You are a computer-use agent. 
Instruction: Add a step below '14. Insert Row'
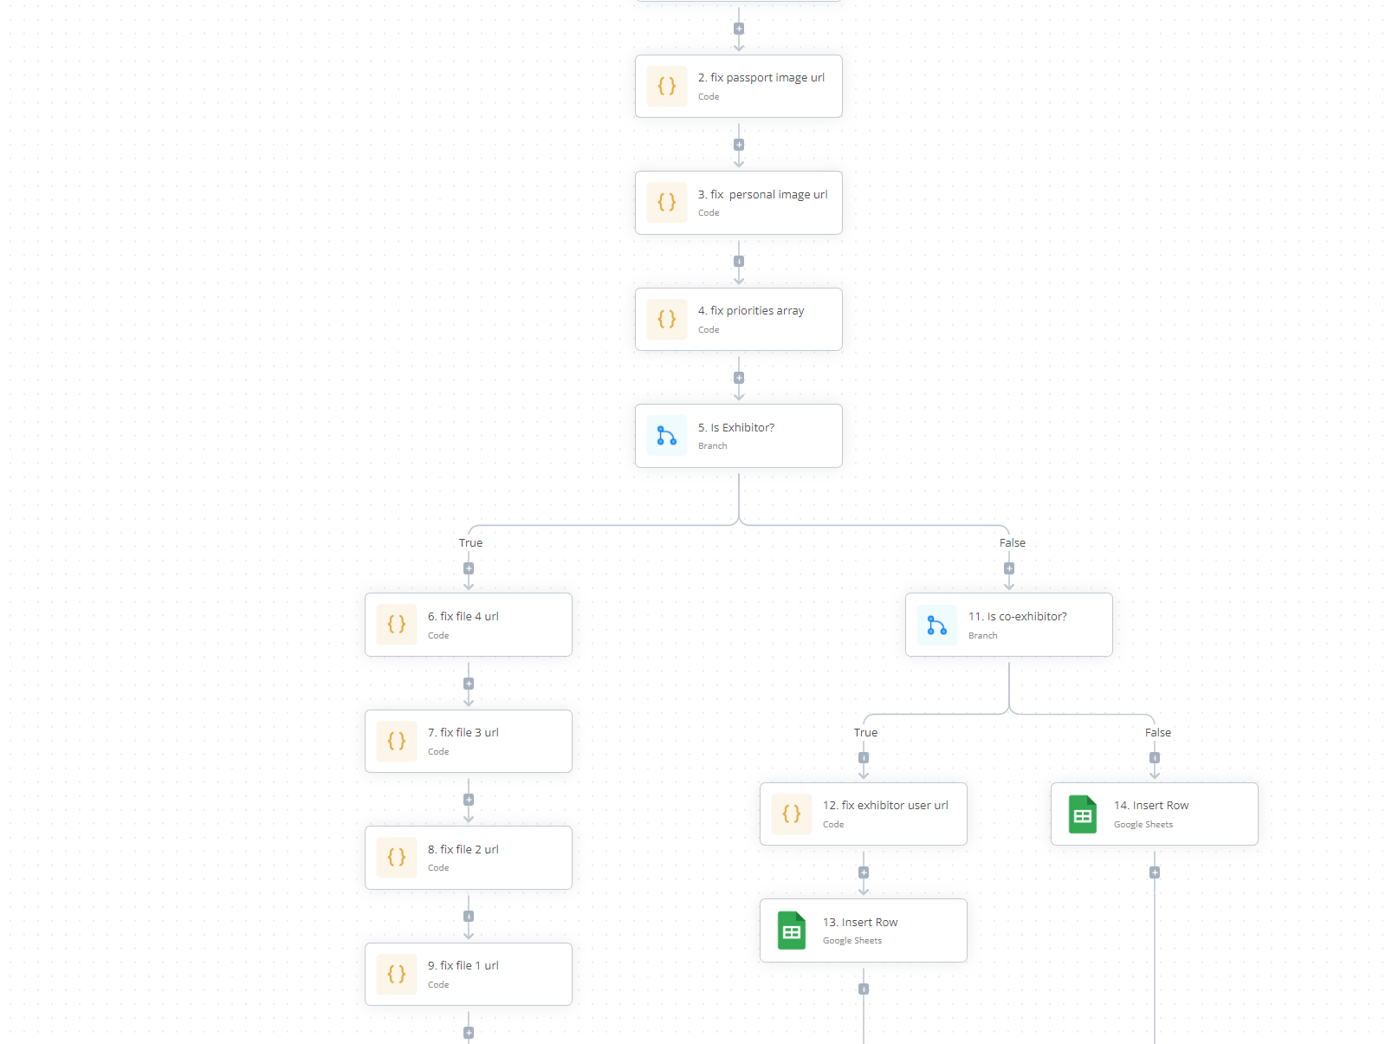pyautogui.click(x=1154, y=872)
